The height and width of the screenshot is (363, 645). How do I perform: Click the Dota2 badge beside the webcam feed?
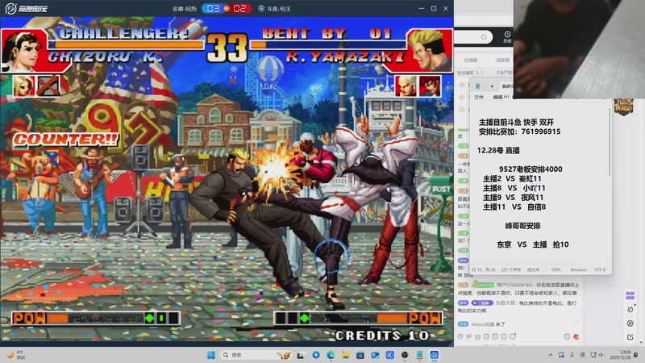(623, 106)
